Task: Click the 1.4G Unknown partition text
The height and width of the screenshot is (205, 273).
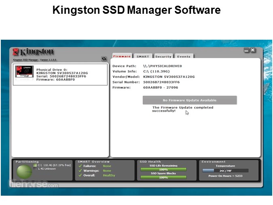Action: click(47, 169)
